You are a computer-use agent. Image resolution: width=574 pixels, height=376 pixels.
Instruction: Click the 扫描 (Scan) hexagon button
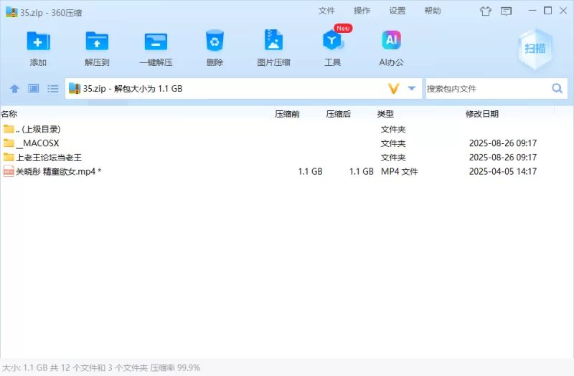coord(535,49)
